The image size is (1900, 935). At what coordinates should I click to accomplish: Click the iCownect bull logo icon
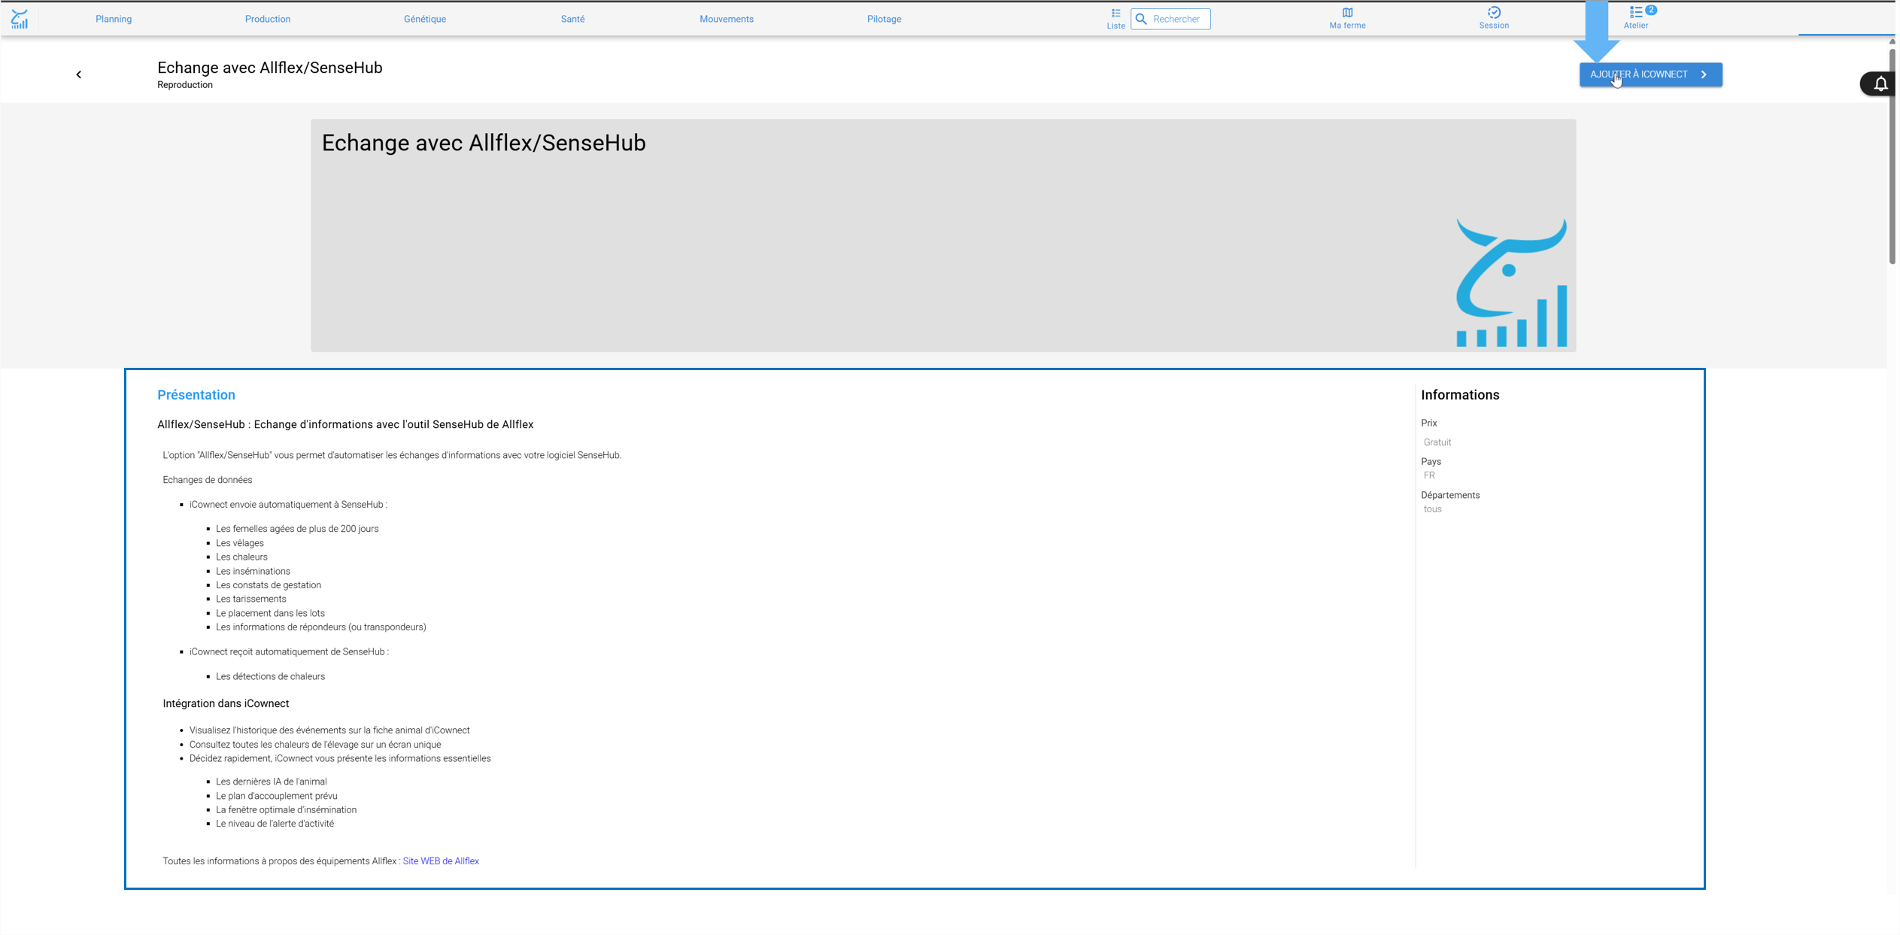click(20, 19)
